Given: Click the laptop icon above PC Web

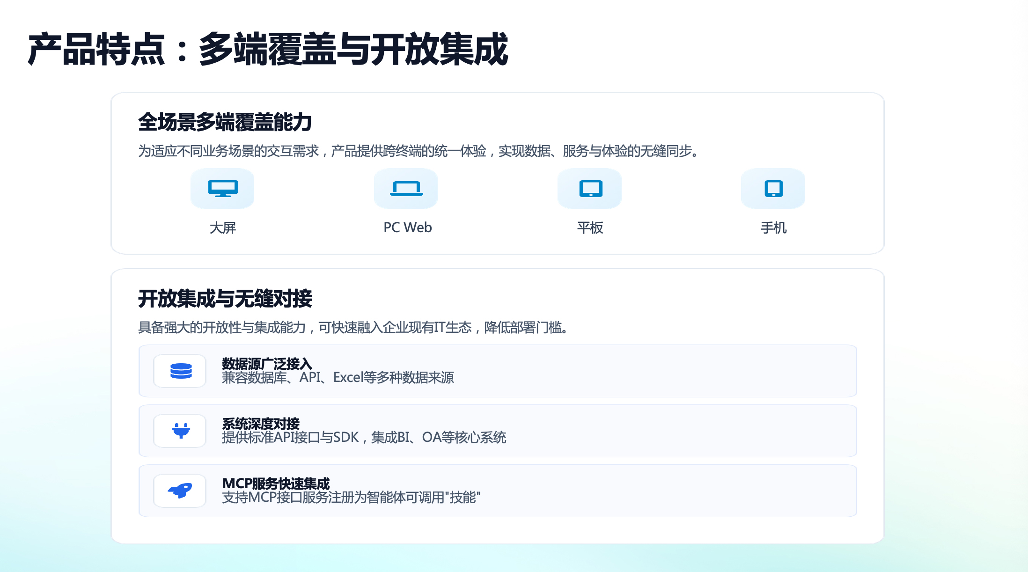Looking at the screenshot, I should click(406, 188).
